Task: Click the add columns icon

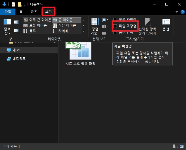Action: coord(105,26)
